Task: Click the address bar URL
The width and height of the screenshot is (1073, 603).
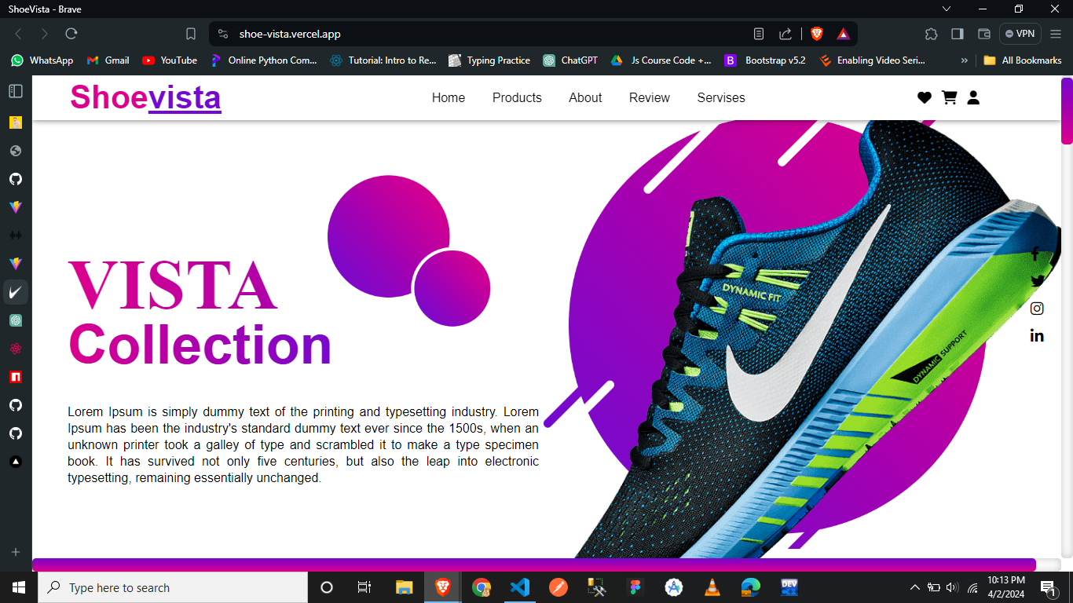Action: click(290, 34)
